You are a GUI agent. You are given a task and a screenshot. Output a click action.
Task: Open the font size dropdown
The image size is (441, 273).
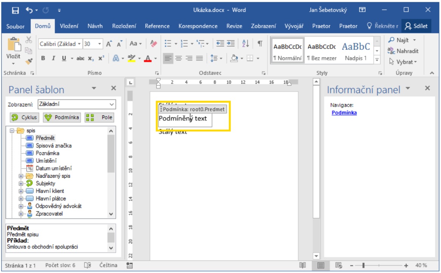100,44
